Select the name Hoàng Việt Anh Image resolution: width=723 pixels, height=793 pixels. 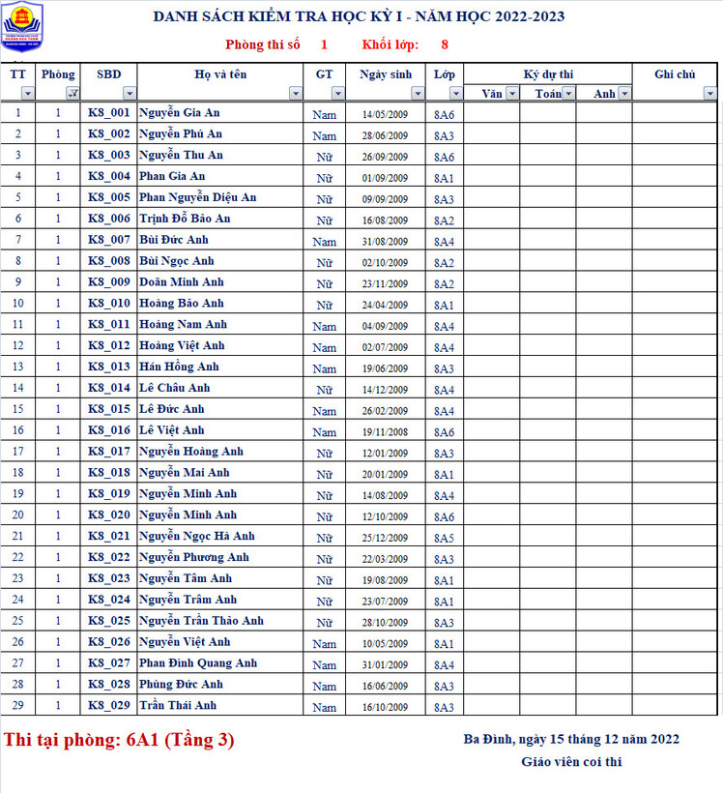tap(182, 345)
